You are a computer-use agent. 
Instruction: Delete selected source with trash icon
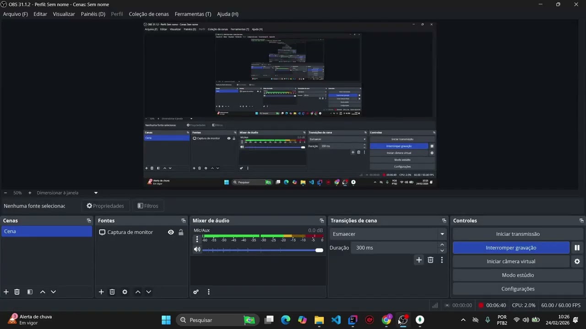(x=112, y=292)
